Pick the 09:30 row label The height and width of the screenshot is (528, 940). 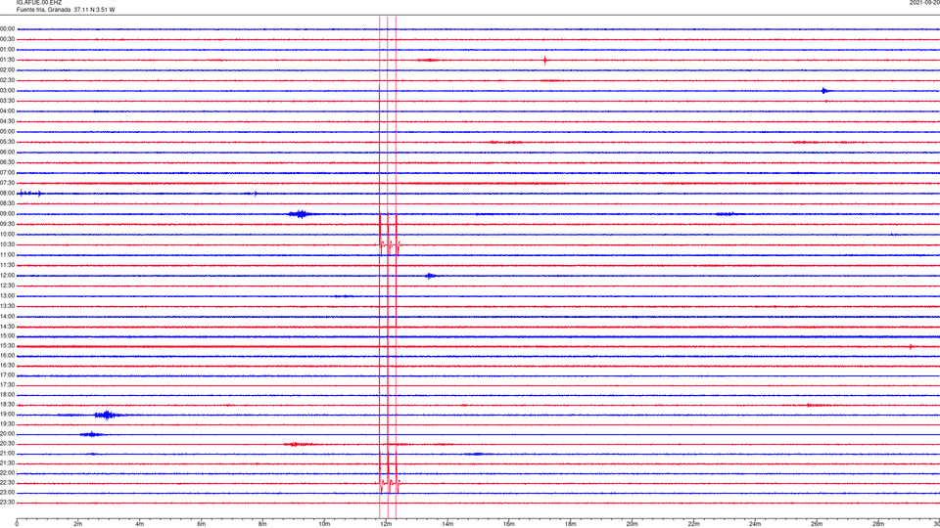7,224
